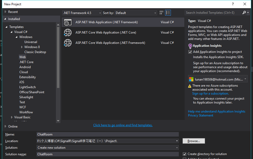Viewport: 253px width, 159px height.
Task: Select ASP.NET Core Web Application (.NET Framework)
Action: click(123, 43)
